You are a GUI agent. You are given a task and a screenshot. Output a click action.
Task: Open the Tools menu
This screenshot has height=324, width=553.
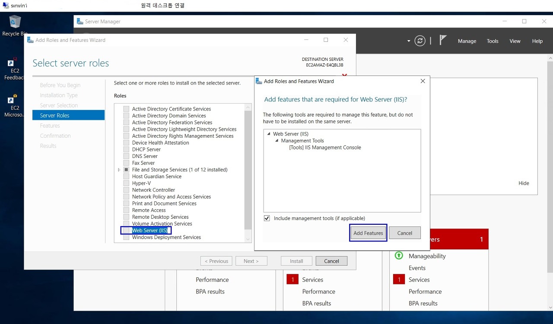point(493,41)
